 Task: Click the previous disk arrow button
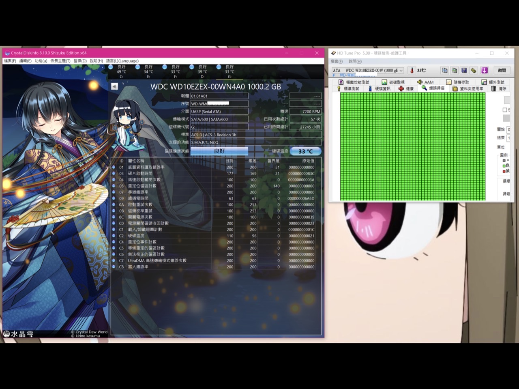click(x=114, y=86)
